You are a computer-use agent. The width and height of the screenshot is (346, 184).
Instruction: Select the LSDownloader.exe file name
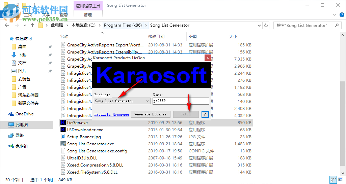coord(85,130)
